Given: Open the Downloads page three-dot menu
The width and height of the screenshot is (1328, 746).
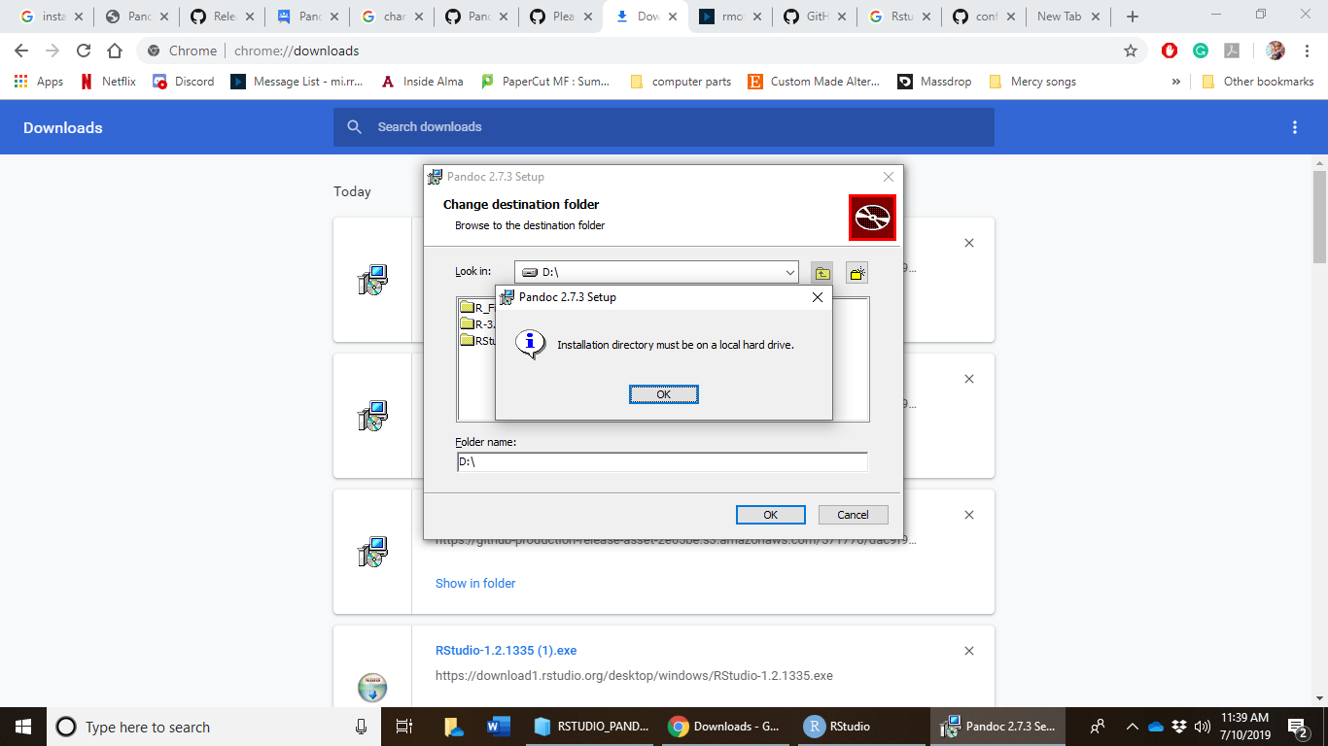Looking at the screenshot, I should (x=1294, y=127).
